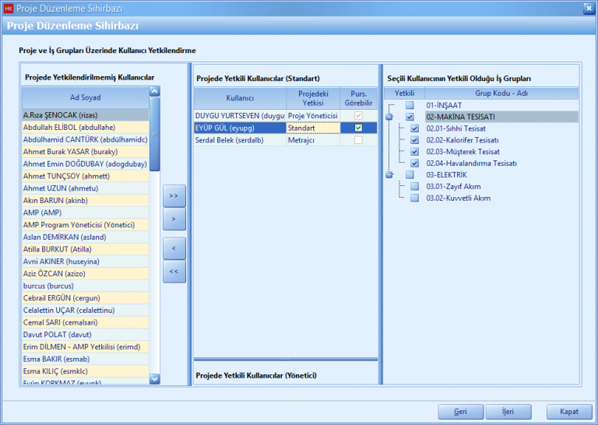598x425 pixels.
Task: Sort by Ad Soyad column header
Action: point(86,98)
